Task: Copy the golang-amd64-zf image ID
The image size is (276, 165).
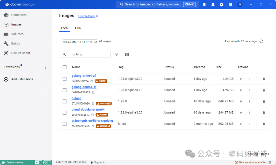Action: [93, 93]
